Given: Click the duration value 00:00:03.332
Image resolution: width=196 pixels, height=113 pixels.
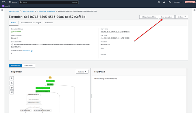Looking at the screenshot, I should [105, 45].
